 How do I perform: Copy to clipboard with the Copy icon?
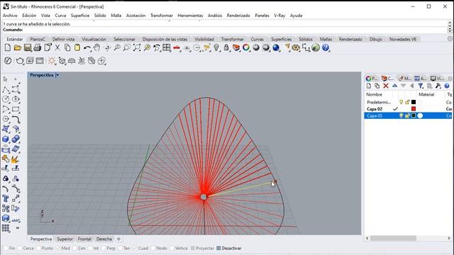[x=67, y=47]
